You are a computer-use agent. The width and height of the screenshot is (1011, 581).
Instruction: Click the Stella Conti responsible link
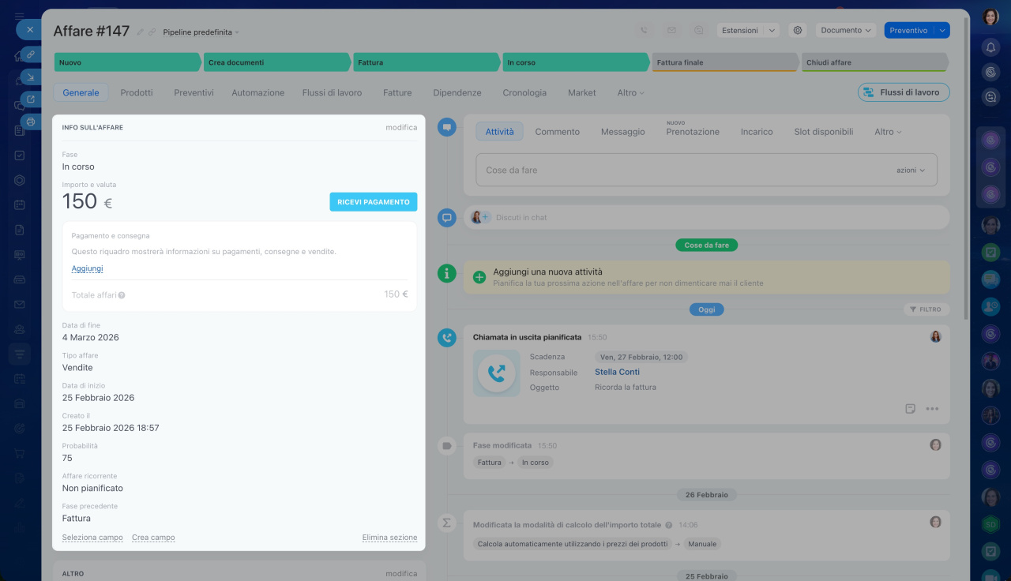click(x=617, y=372)
